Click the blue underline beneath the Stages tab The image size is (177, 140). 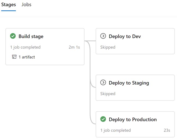point(9,11)
